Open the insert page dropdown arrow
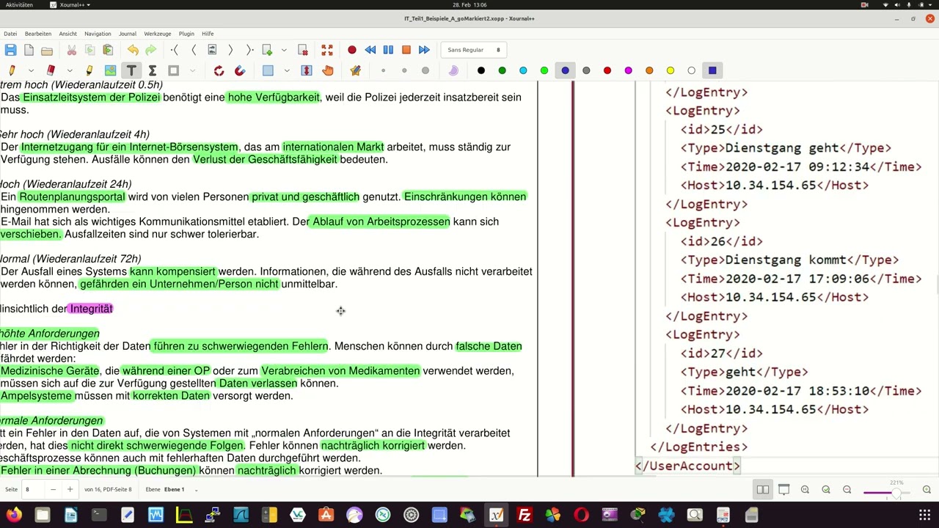Viewport: 939px width, 528px height. (284, 50)
